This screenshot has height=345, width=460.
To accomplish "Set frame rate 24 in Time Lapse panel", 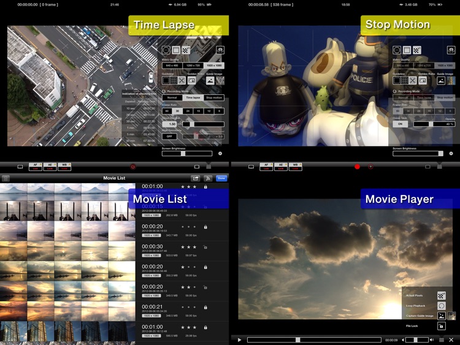I will [x=188, y=111].
